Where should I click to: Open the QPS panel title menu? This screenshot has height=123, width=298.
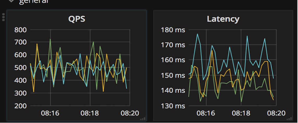pos(77,19)
